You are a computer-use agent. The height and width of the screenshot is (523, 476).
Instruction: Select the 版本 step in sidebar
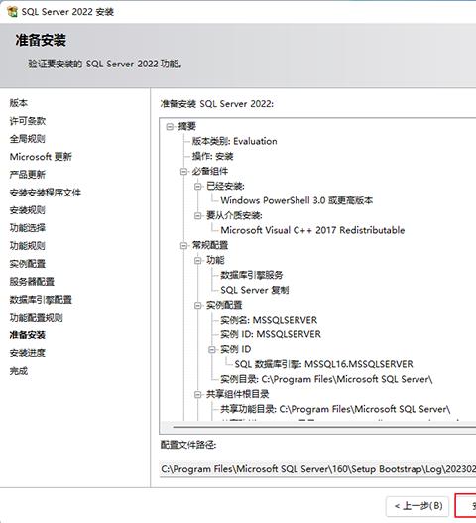(19, 103)
